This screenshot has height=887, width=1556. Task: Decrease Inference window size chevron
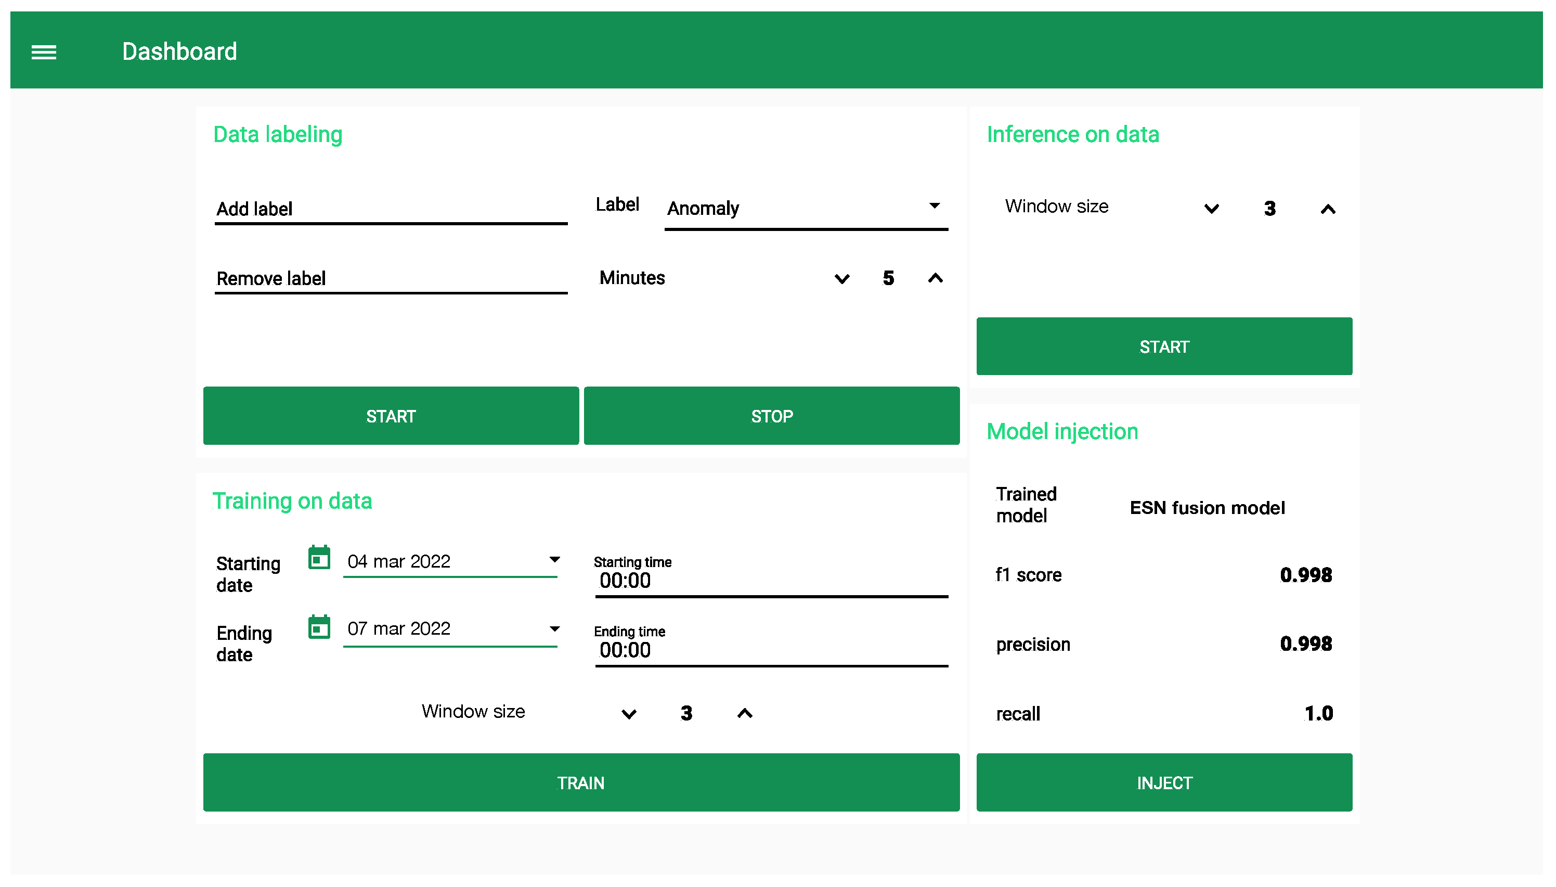click(1212, 209)
